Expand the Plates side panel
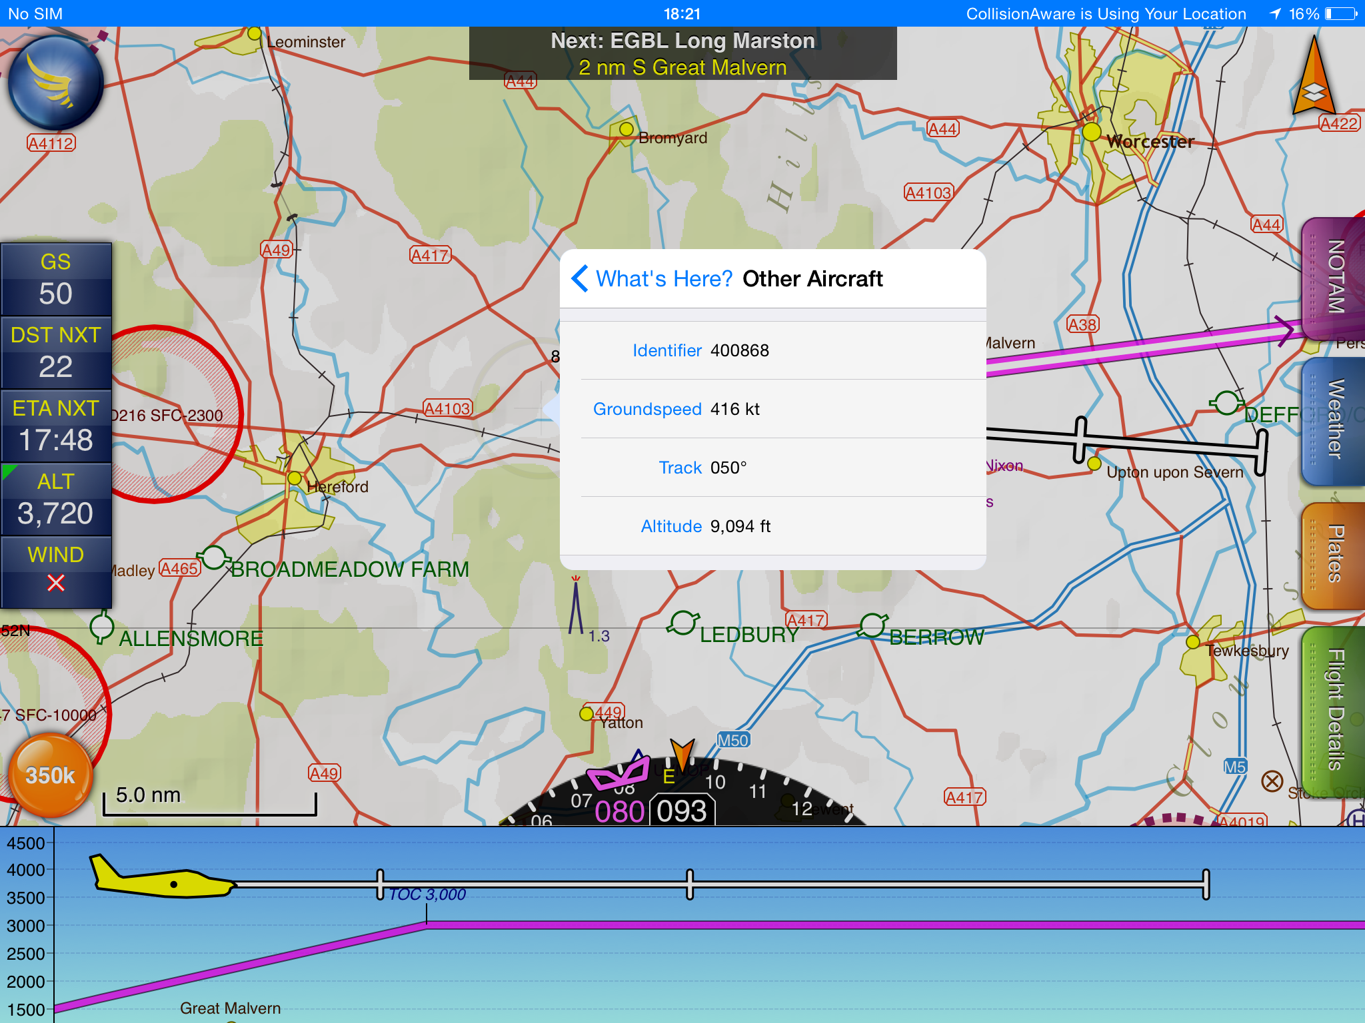Image resolution: width=1365 pixels, height=1023 pixels. click(x=1332, y=554)
